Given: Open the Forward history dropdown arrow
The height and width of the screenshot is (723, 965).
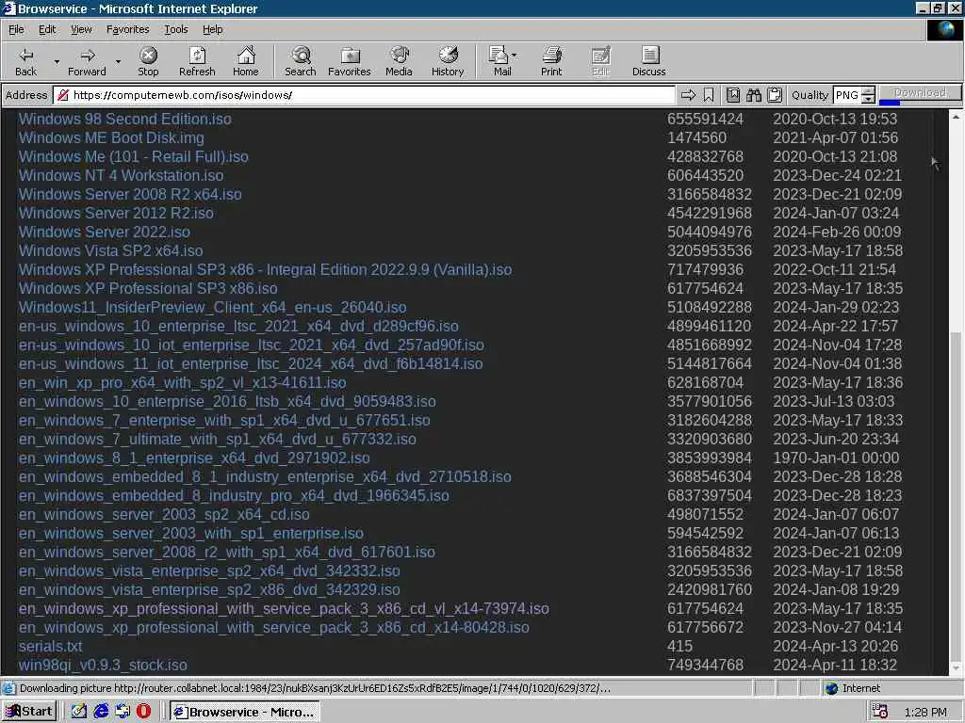Looking at the screenshot, I should [118, 61].
